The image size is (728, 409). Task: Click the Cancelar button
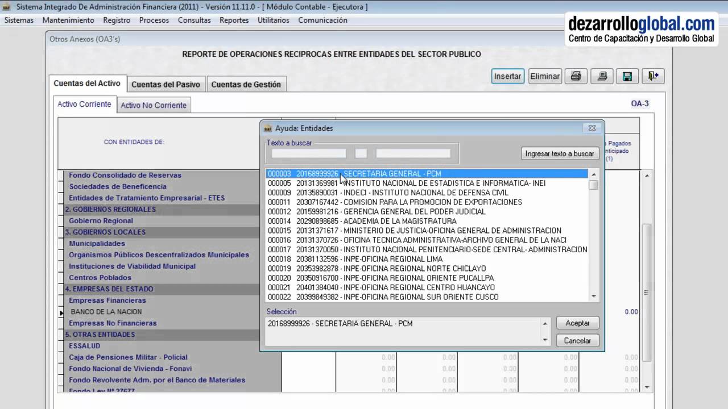point(577,341)
